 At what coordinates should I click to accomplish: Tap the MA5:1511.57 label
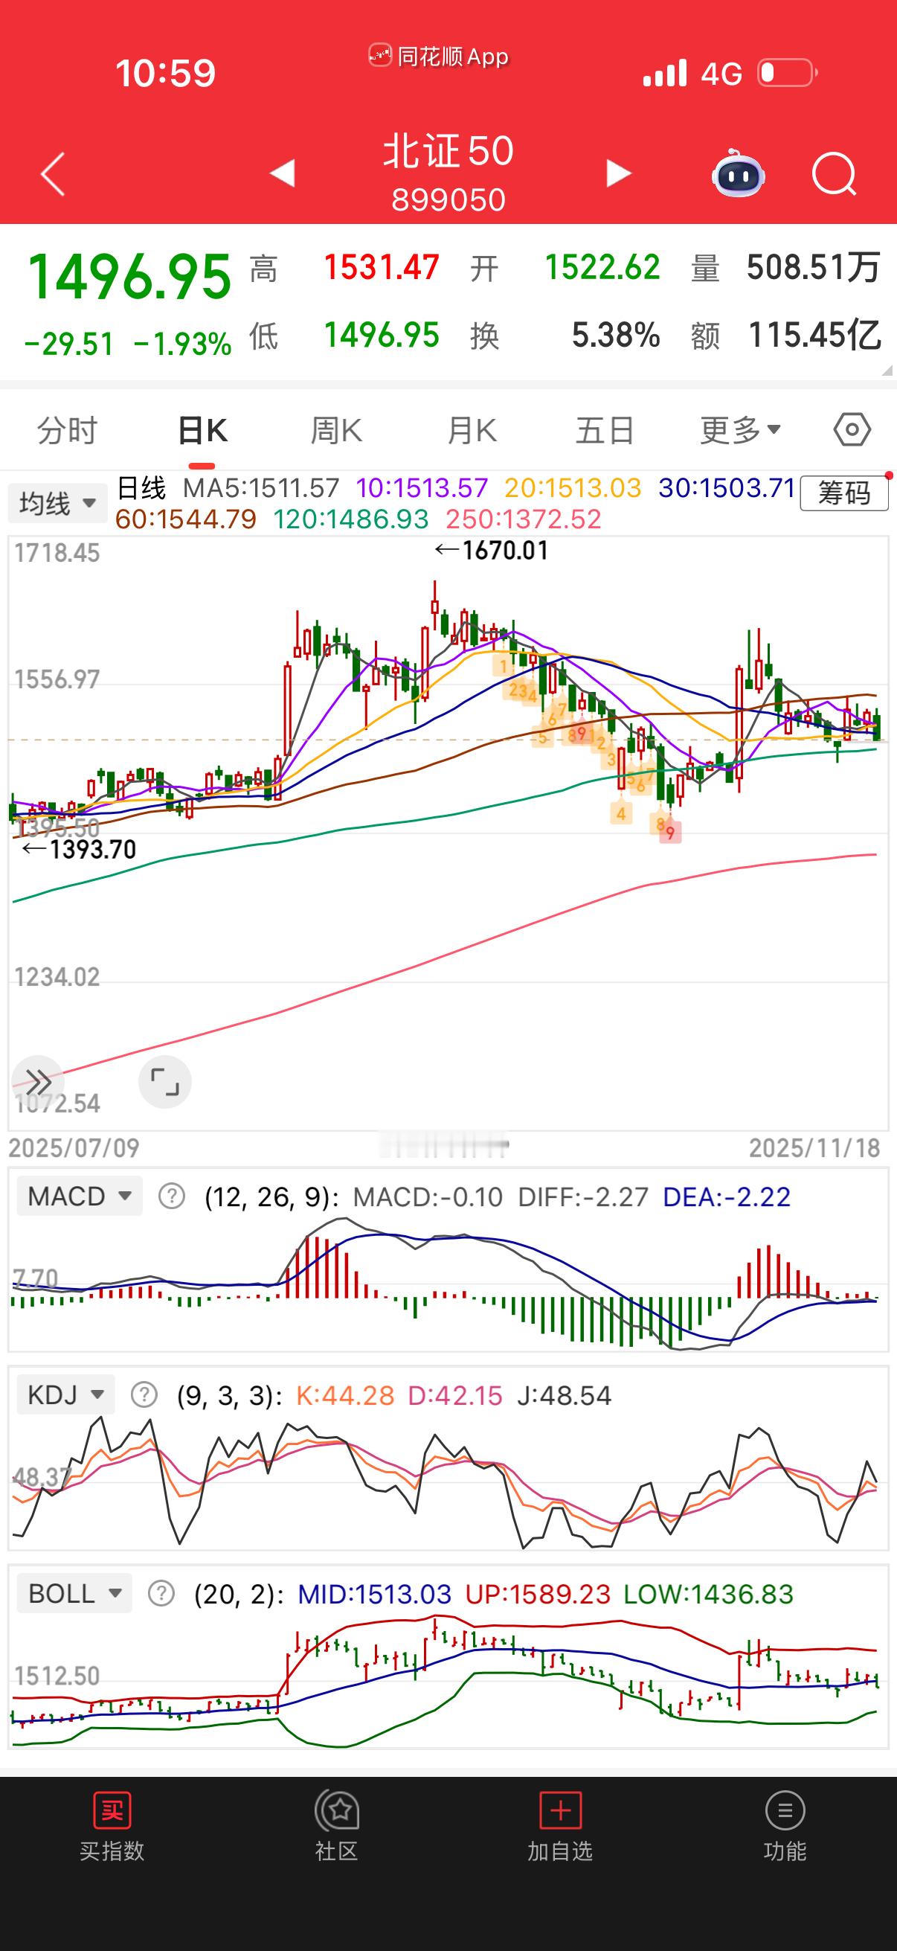[x=261, y=488]
